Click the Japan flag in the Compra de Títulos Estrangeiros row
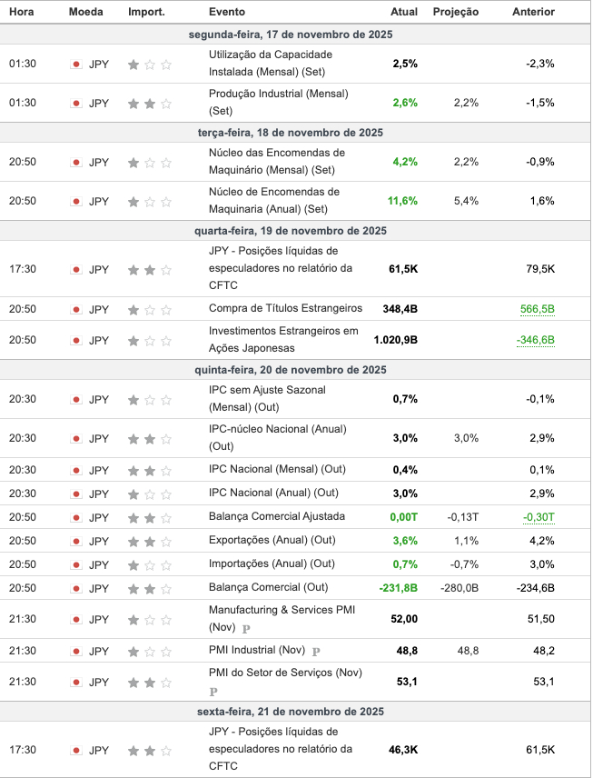The image size is (593, 778). (x=76, y=309)
